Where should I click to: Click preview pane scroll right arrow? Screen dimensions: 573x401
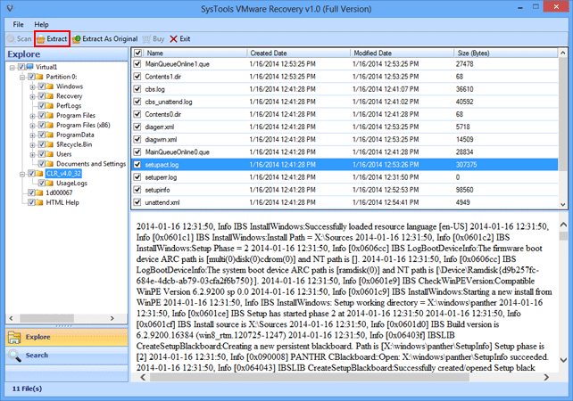(x=546, y=377)
